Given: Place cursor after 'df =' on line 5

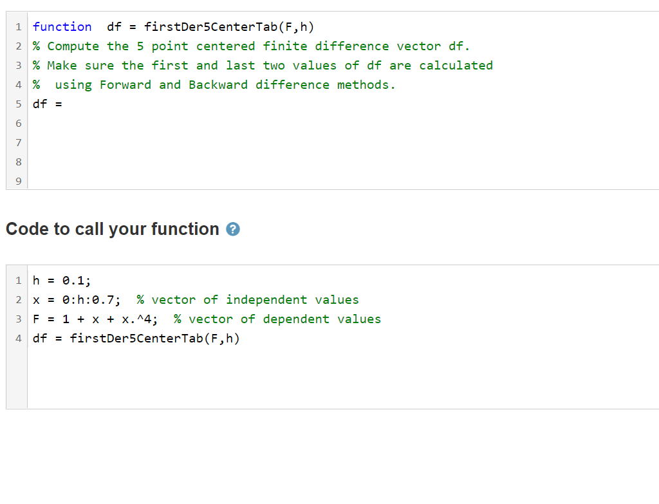Looking at the screenshot, I should pyautogui.click(x=67, y=104).
